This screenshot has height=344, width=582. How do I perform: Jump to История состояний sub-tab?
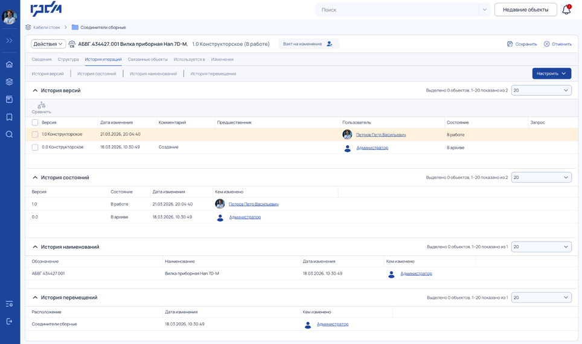pos(97,73)
